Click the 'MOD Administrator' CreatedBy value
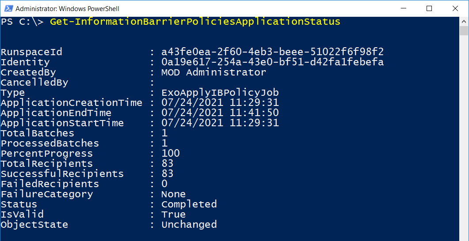 tap(214, 72)
